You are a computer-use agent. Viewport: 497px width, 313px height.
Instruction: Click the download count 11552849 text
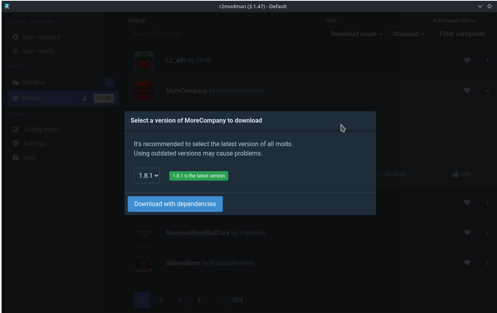coord(391,174)
